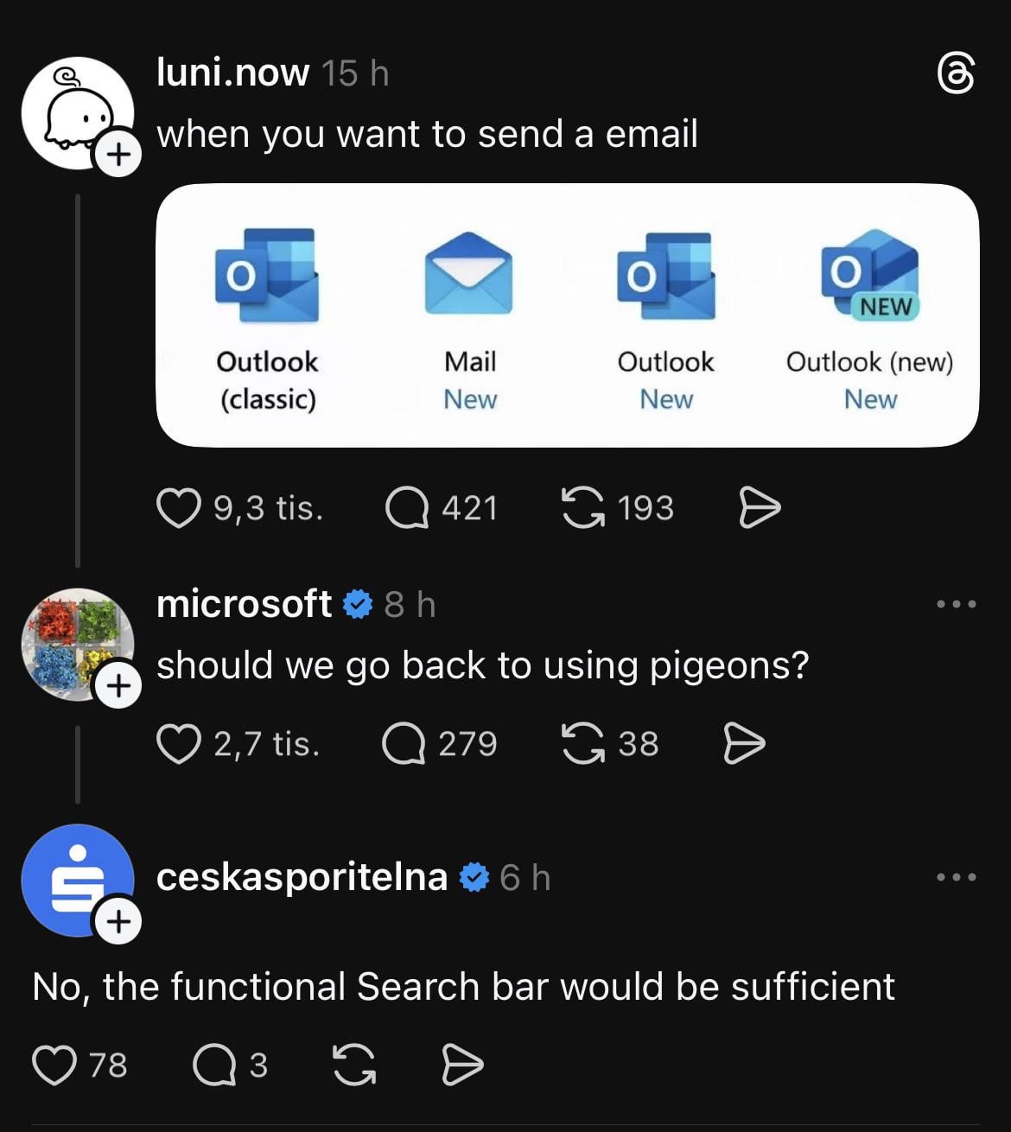Follow microsoft via avatar plus badge
Viewport: 1011px width, 1132px height.
(118, 686)
